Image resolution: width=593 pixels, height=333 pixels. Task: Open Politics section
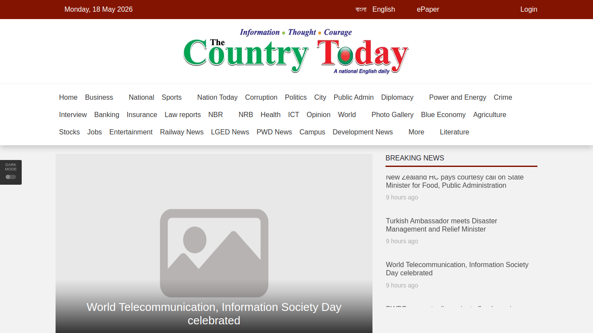click(296, 98)
